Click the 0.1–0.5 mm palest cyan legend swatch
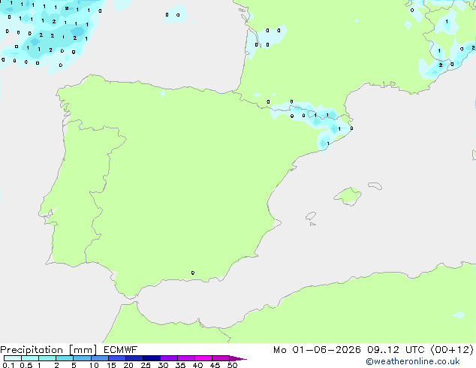This screenshot has height=368, width=476. [x=13, y=358]
